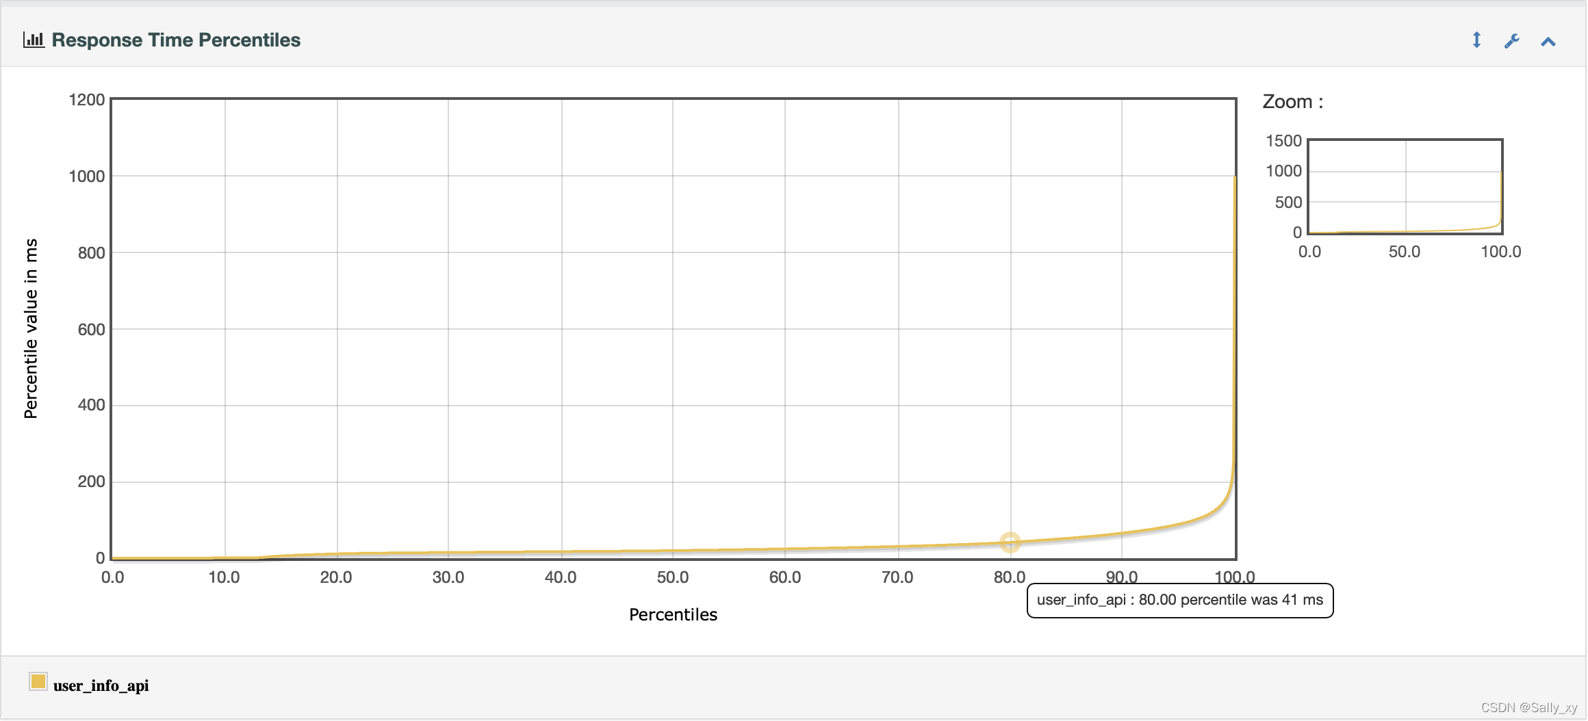1588x721 pixels.
Task: Click the Percentile value in ms axis title
Action: (31, 328)
